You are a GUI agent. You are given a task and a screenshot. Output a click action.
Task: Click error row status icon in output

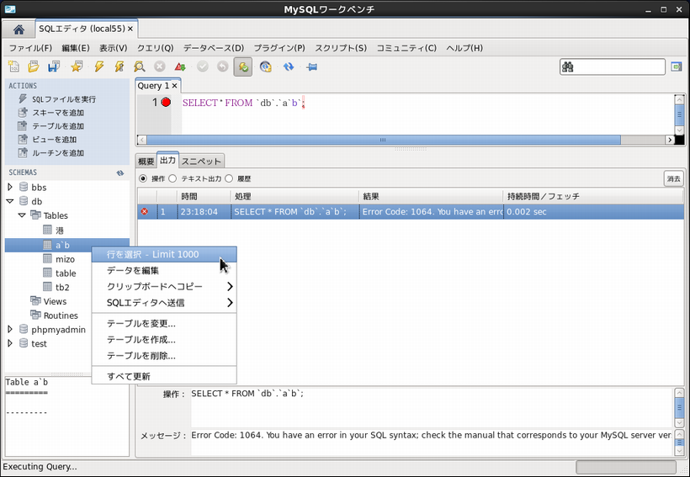(145, 212)
